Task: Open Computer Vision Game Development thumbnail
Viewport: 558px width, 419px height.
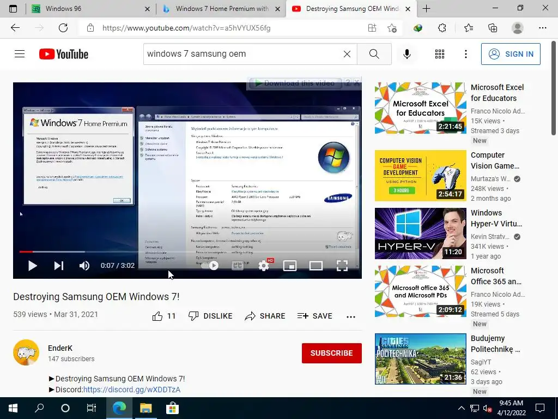Action: click(420, 176)
